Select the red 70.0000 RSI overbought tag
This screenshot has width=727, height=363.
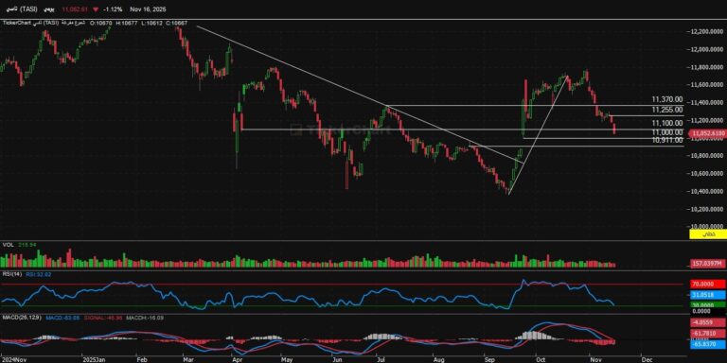(x=707, y=285)
